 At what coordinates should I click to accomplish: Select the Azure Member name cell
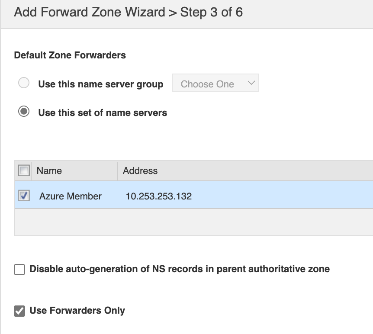tap(71, 196)
